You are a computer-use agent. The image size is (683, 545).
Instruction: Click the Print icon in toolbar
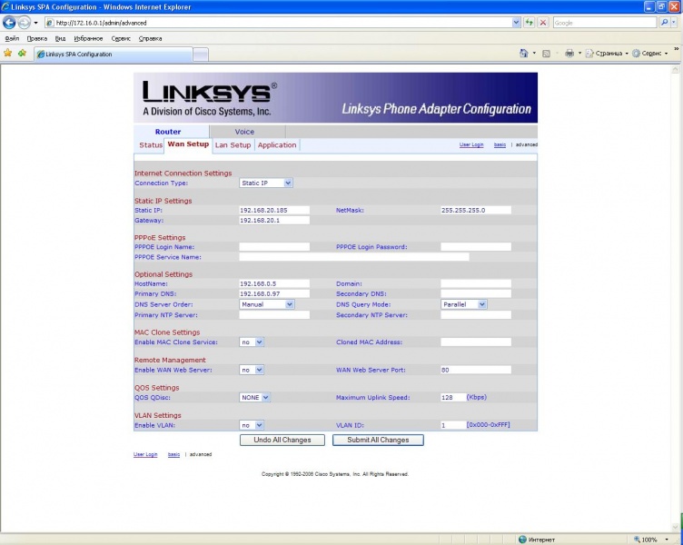coord(569,54)
